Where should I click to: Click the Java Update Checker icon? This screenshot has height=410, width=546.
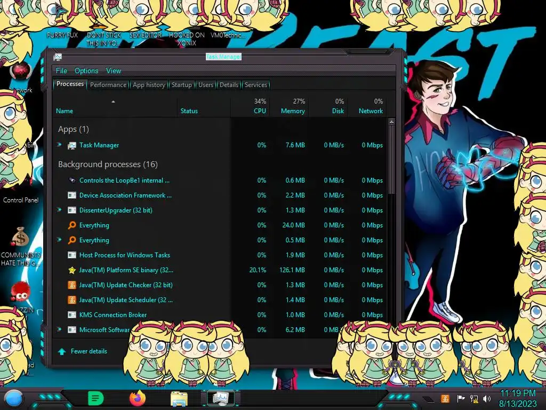pyautogui.click(x=72, y=285)
